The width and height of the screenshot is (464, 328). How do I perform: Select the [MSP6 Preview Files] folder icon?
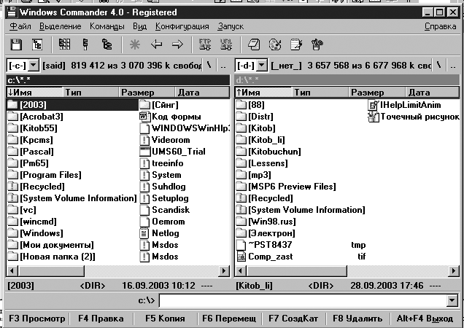241,187
